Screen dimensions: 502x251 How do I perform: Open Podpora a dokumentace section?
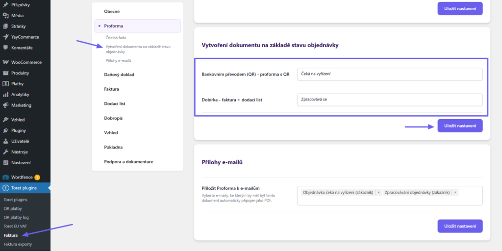click(x=129, y=162)
